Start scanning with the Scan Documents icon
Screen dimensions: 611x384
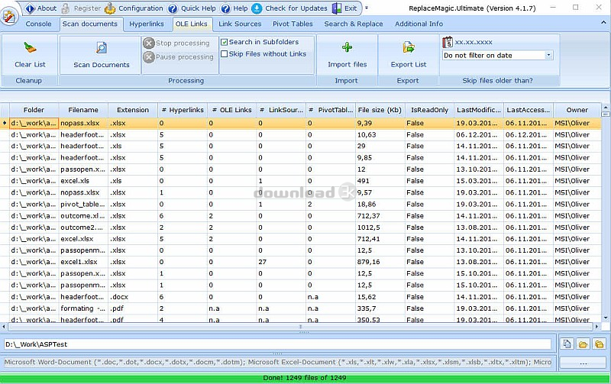click(x=101, y=49)
